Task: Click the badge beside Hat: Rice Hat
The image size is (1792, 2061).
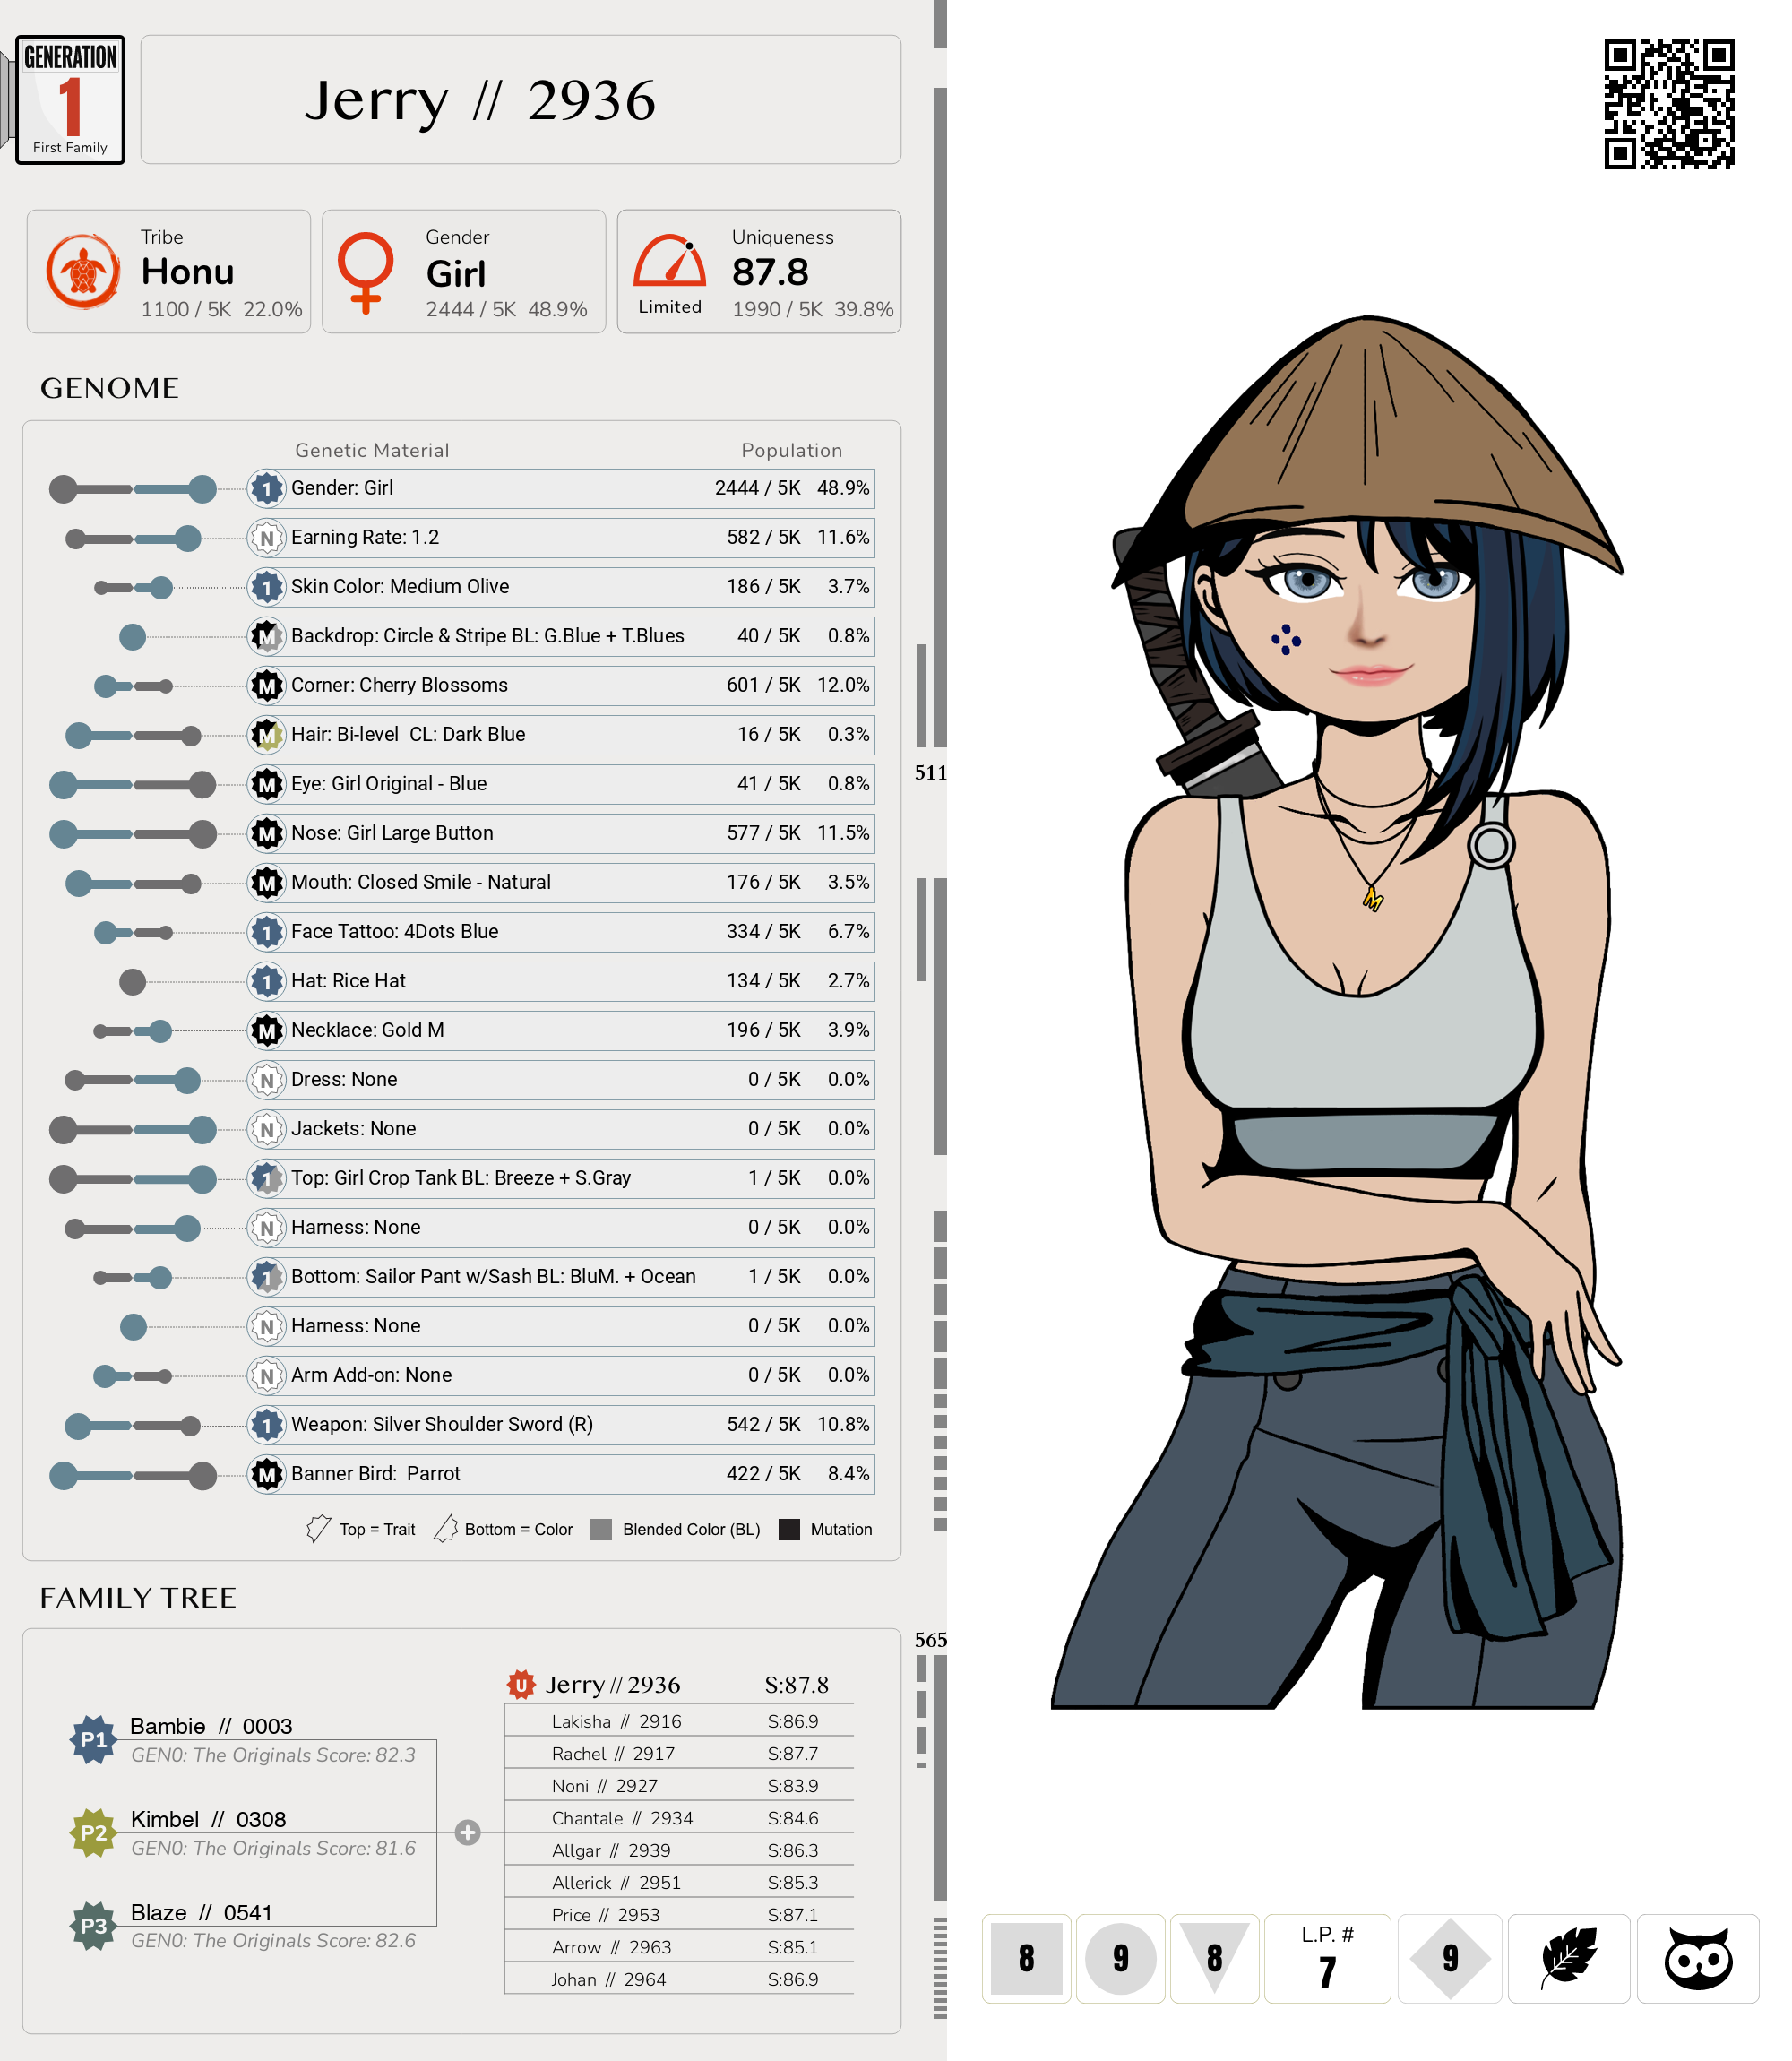Action: (x=267, y=981)
